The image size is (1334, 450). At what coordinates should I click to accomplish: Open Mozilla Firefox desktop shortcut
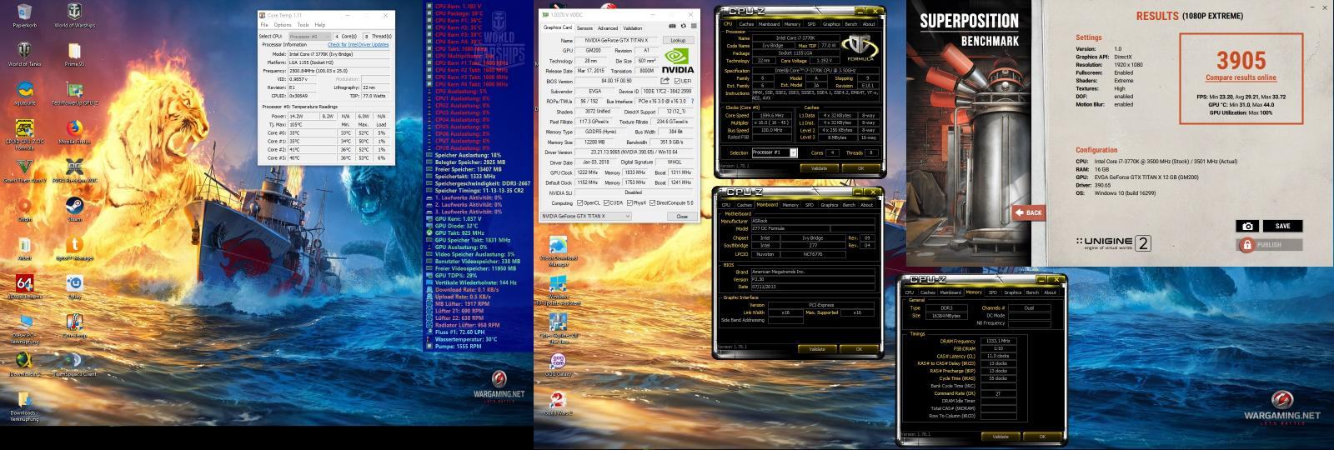pyautogui.click(x=74, y=132)
